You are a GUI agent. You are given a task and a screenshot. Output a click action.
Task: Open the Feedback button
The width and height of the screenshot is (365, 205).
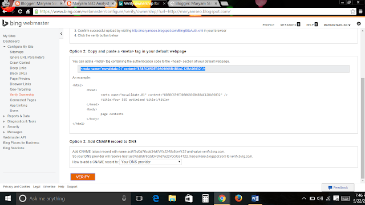click(338, 187)
